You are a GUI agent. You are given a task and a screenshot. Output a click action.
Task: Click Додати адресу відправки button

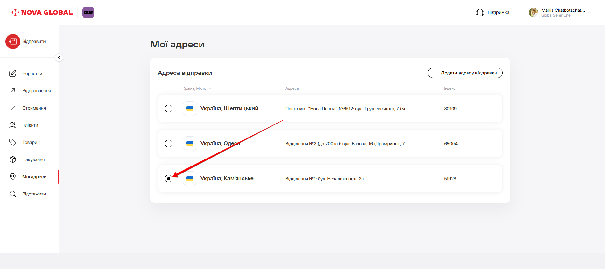coord(465,73)
